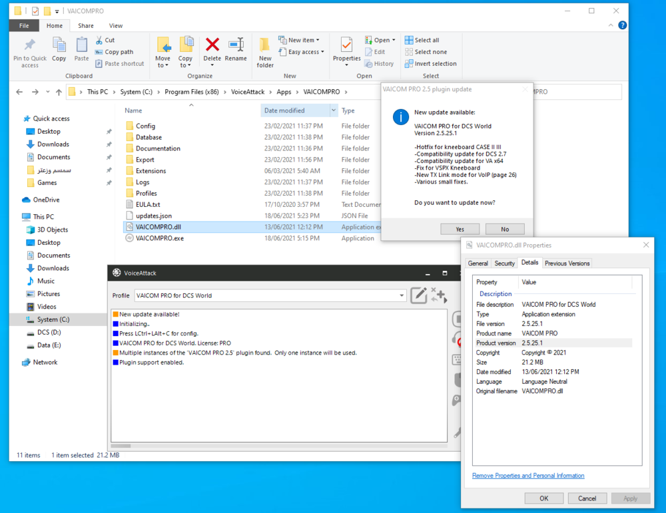Switch to Security tab in Properties
The height and width of the screenshot is (513, 666).
coord(505,263)
